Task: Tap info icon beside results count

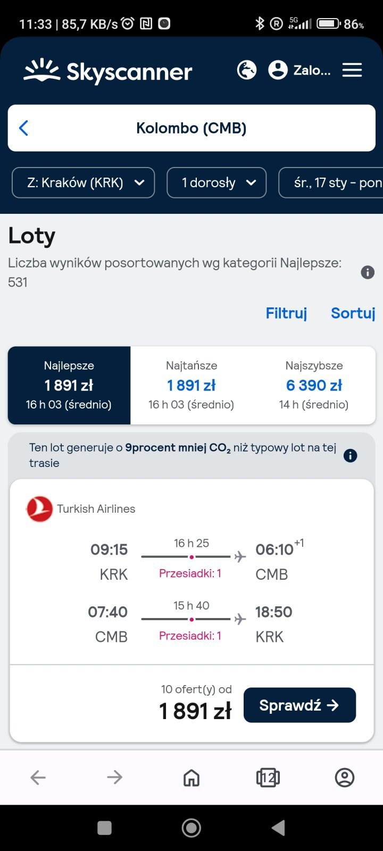Action: click(368, 272)
